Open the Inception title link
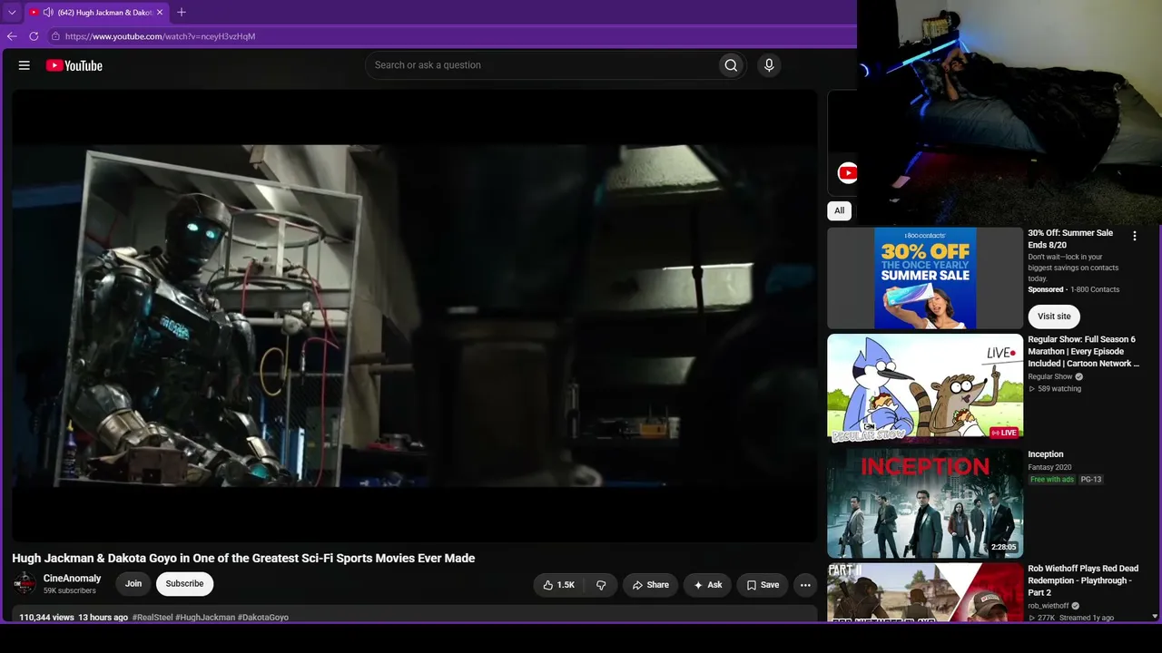This screenshot has width=1162, height=653. (x=1046, y=454)
